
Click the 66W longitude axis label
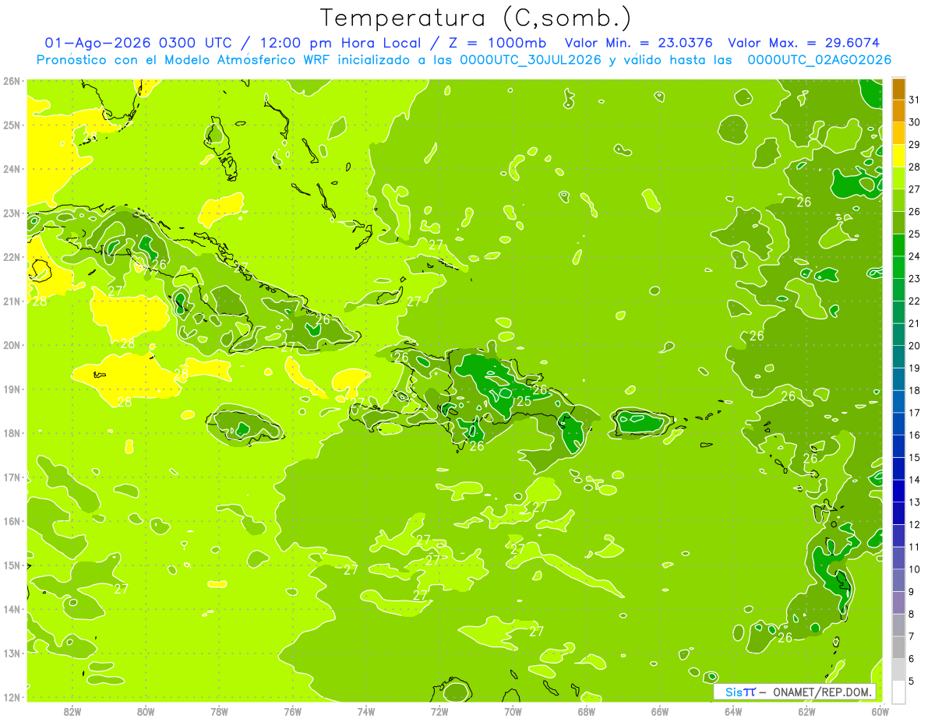click(660, 711)
